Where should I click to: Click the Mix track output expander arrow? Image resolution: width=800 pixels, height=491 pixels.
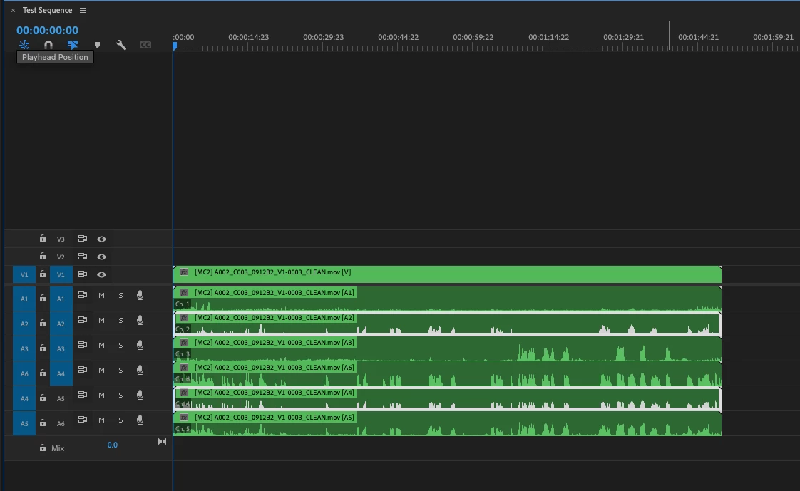click(x=163, y=442)
